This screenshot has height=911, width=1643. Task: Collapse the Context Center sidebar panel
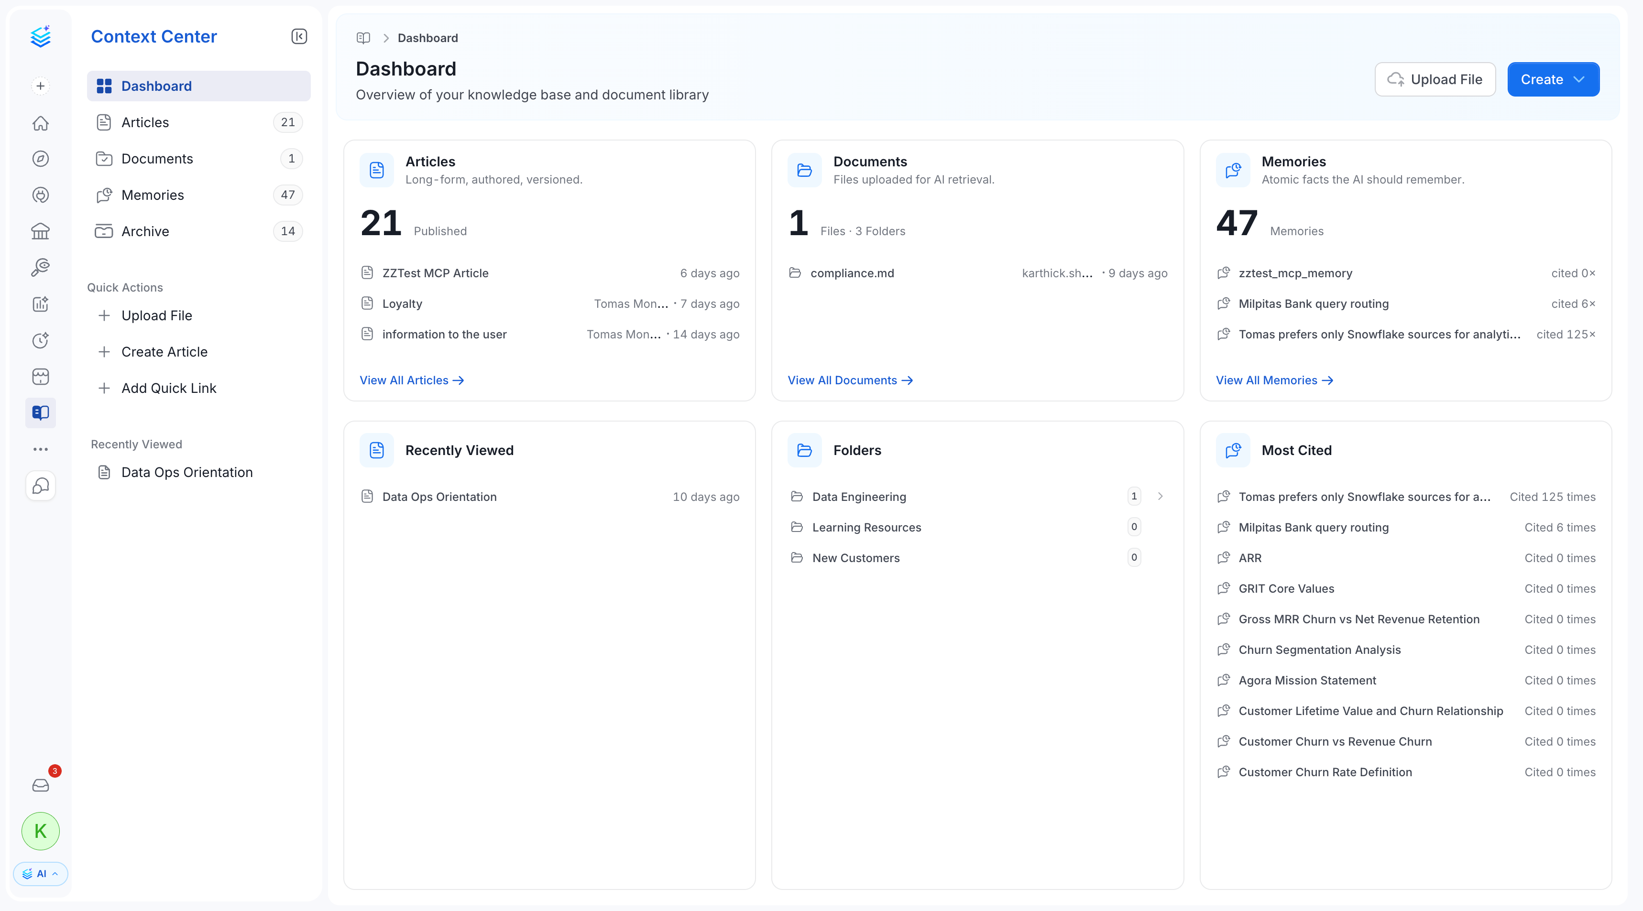[x=299, y=36]
